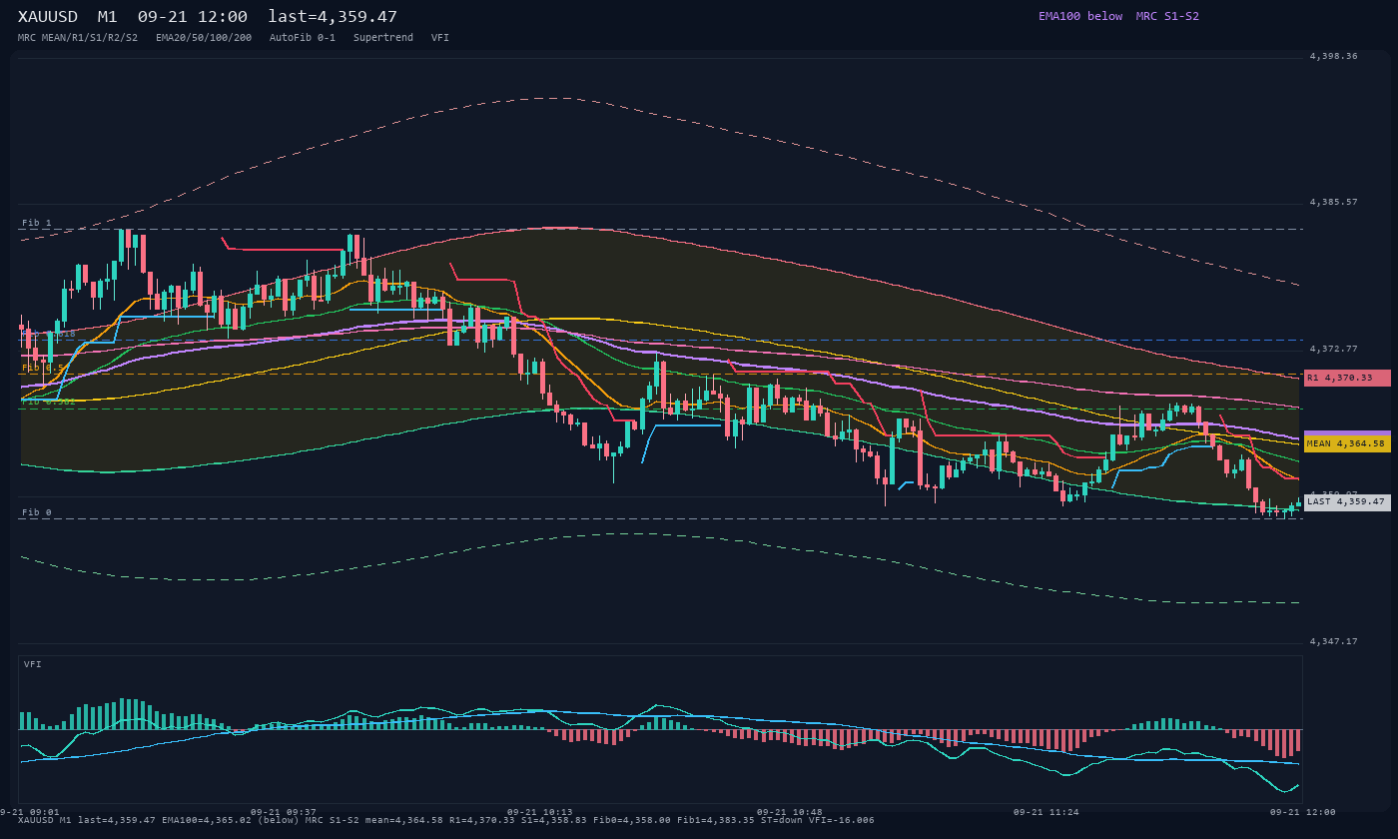This screenshot has width=1398, height=839.
Task: Click 'EMA100=4,365.02' in the bottom status line
Action: 207,820
